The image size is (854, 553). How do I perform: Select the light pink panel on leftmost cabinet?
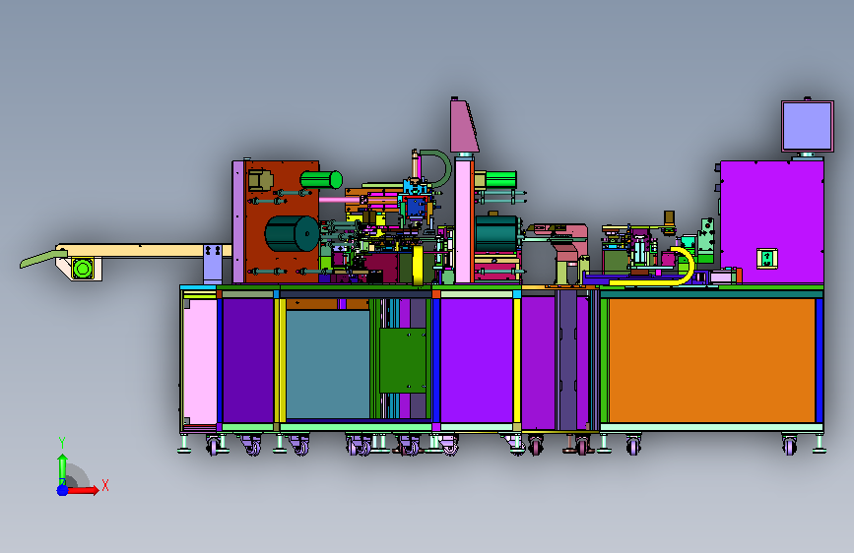pyautogui.click(x=200, y=361)
